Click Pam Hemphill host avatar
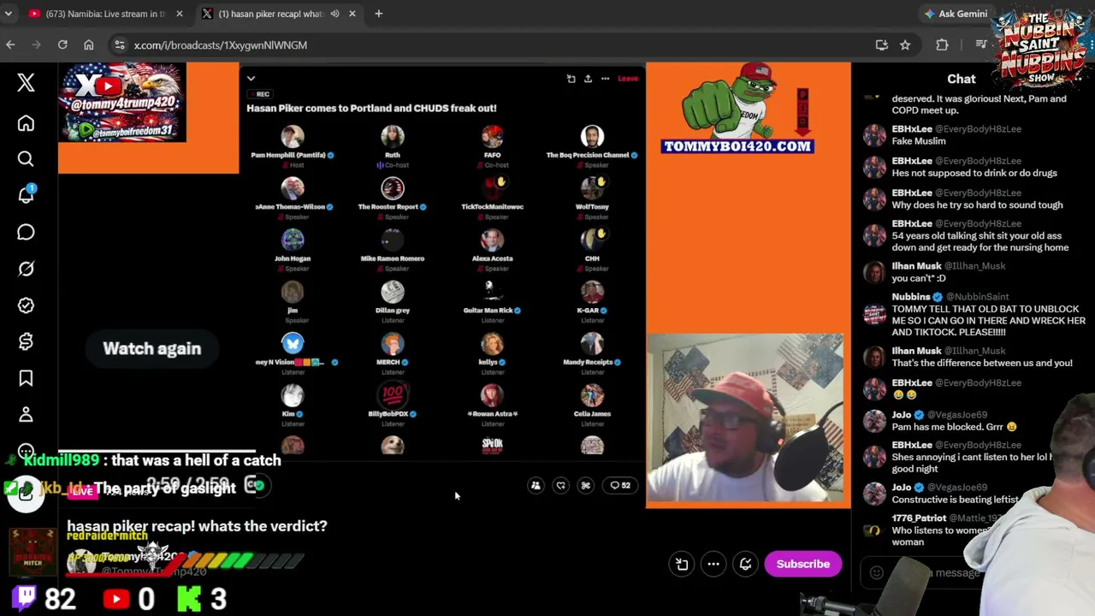1095x616 pixels. tap(293, 137)
